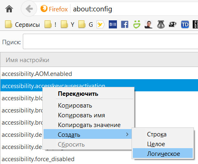Choose Переключить to toggle the preference
Image resolution: width=198 pixels, height=164 pixels.
point(78,94)
